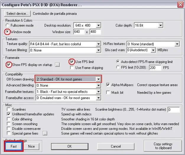
Task: Click the Select device button
Action: pos(17,14)
